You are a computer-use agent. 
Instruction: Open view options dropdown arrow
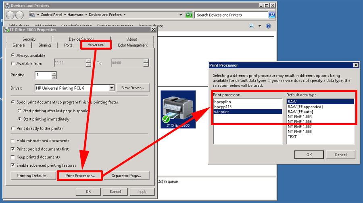[x=259, y=26]
